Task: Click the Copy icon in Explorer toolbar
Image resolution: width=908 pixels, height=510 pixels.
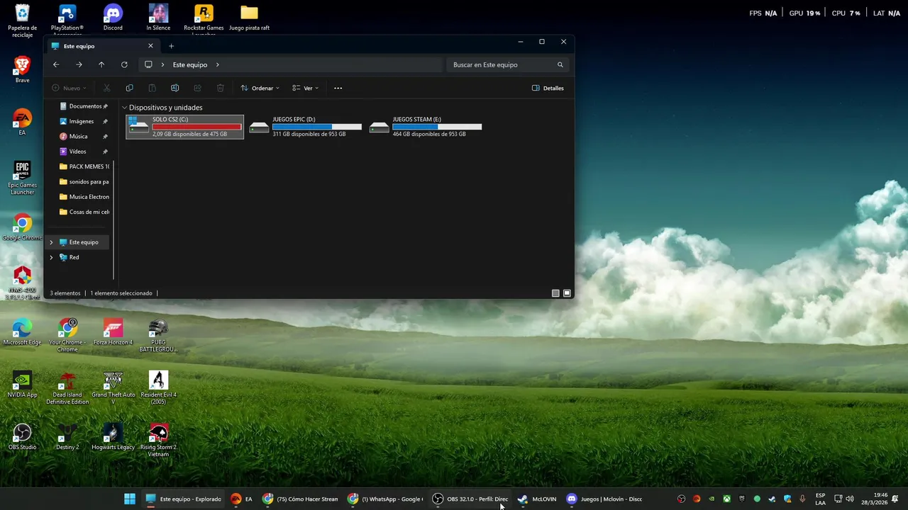Action: [129, 88]
